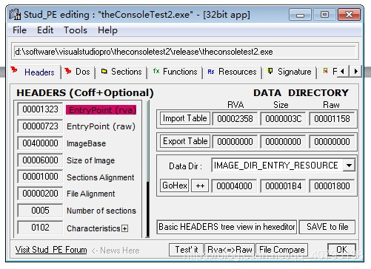Click the headers panel vertical scrollbar

147,169
